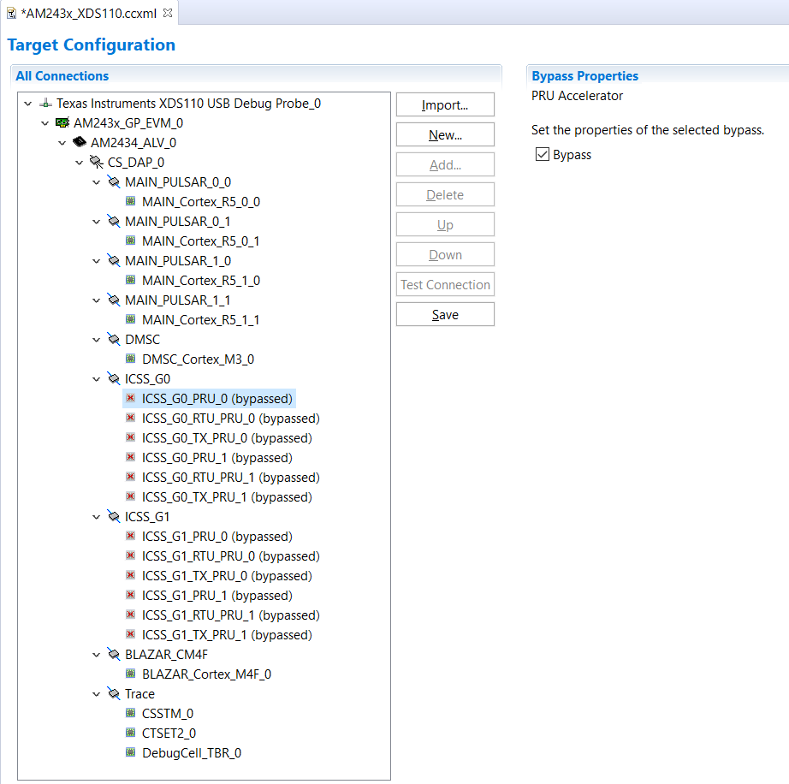The height and width of the screenshot is (784, 789).
Task: Click the MAIN_Cortex_R5_0_0 core icon
Action: [x=131, y=202]
